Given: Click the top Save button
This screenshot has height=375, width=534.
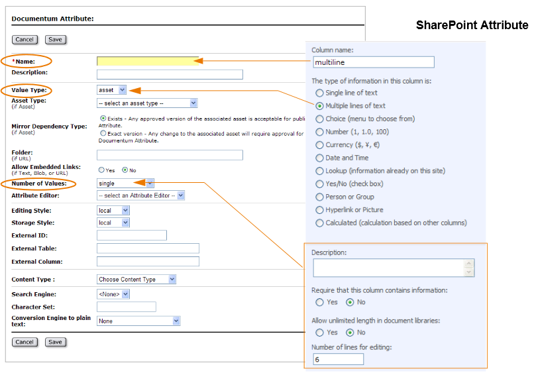Looking at the screenshot, I should pos(55,40).
